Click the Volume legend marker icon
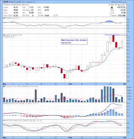Screen dimensions: 134x139 pos(4,86)
